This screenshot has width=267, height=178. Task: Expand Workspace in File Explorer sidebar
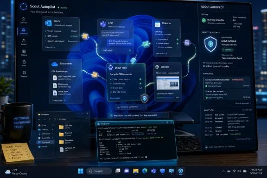point(53,142)
